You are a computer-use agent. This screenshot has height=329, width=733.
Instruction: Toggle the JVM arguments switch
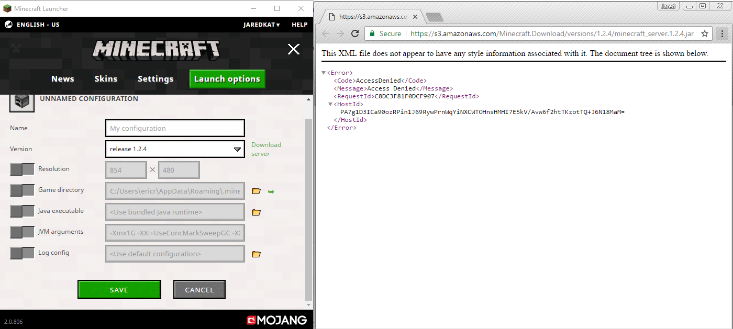(22, 232)
